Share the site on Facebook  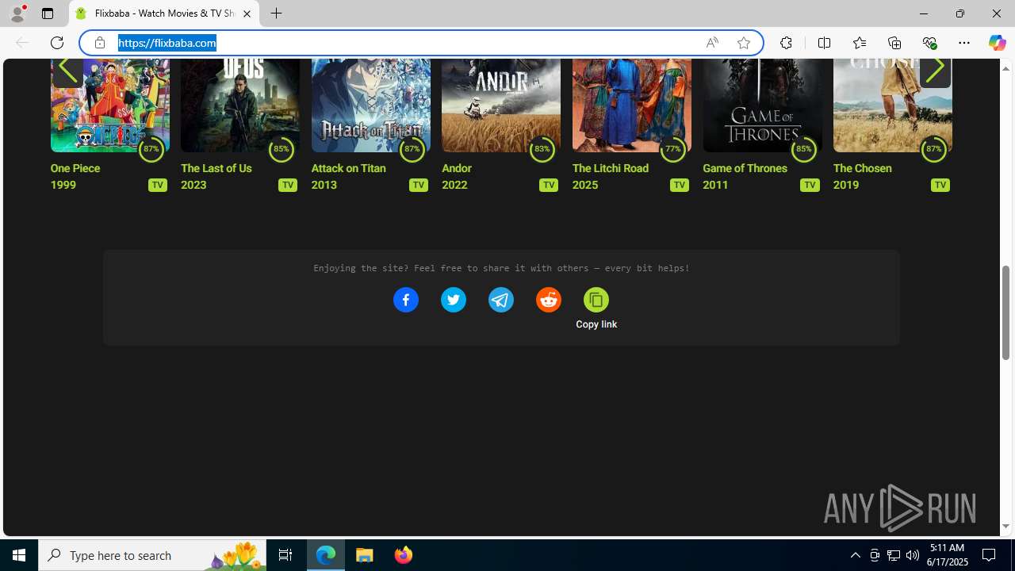click(x=406, y=300)
